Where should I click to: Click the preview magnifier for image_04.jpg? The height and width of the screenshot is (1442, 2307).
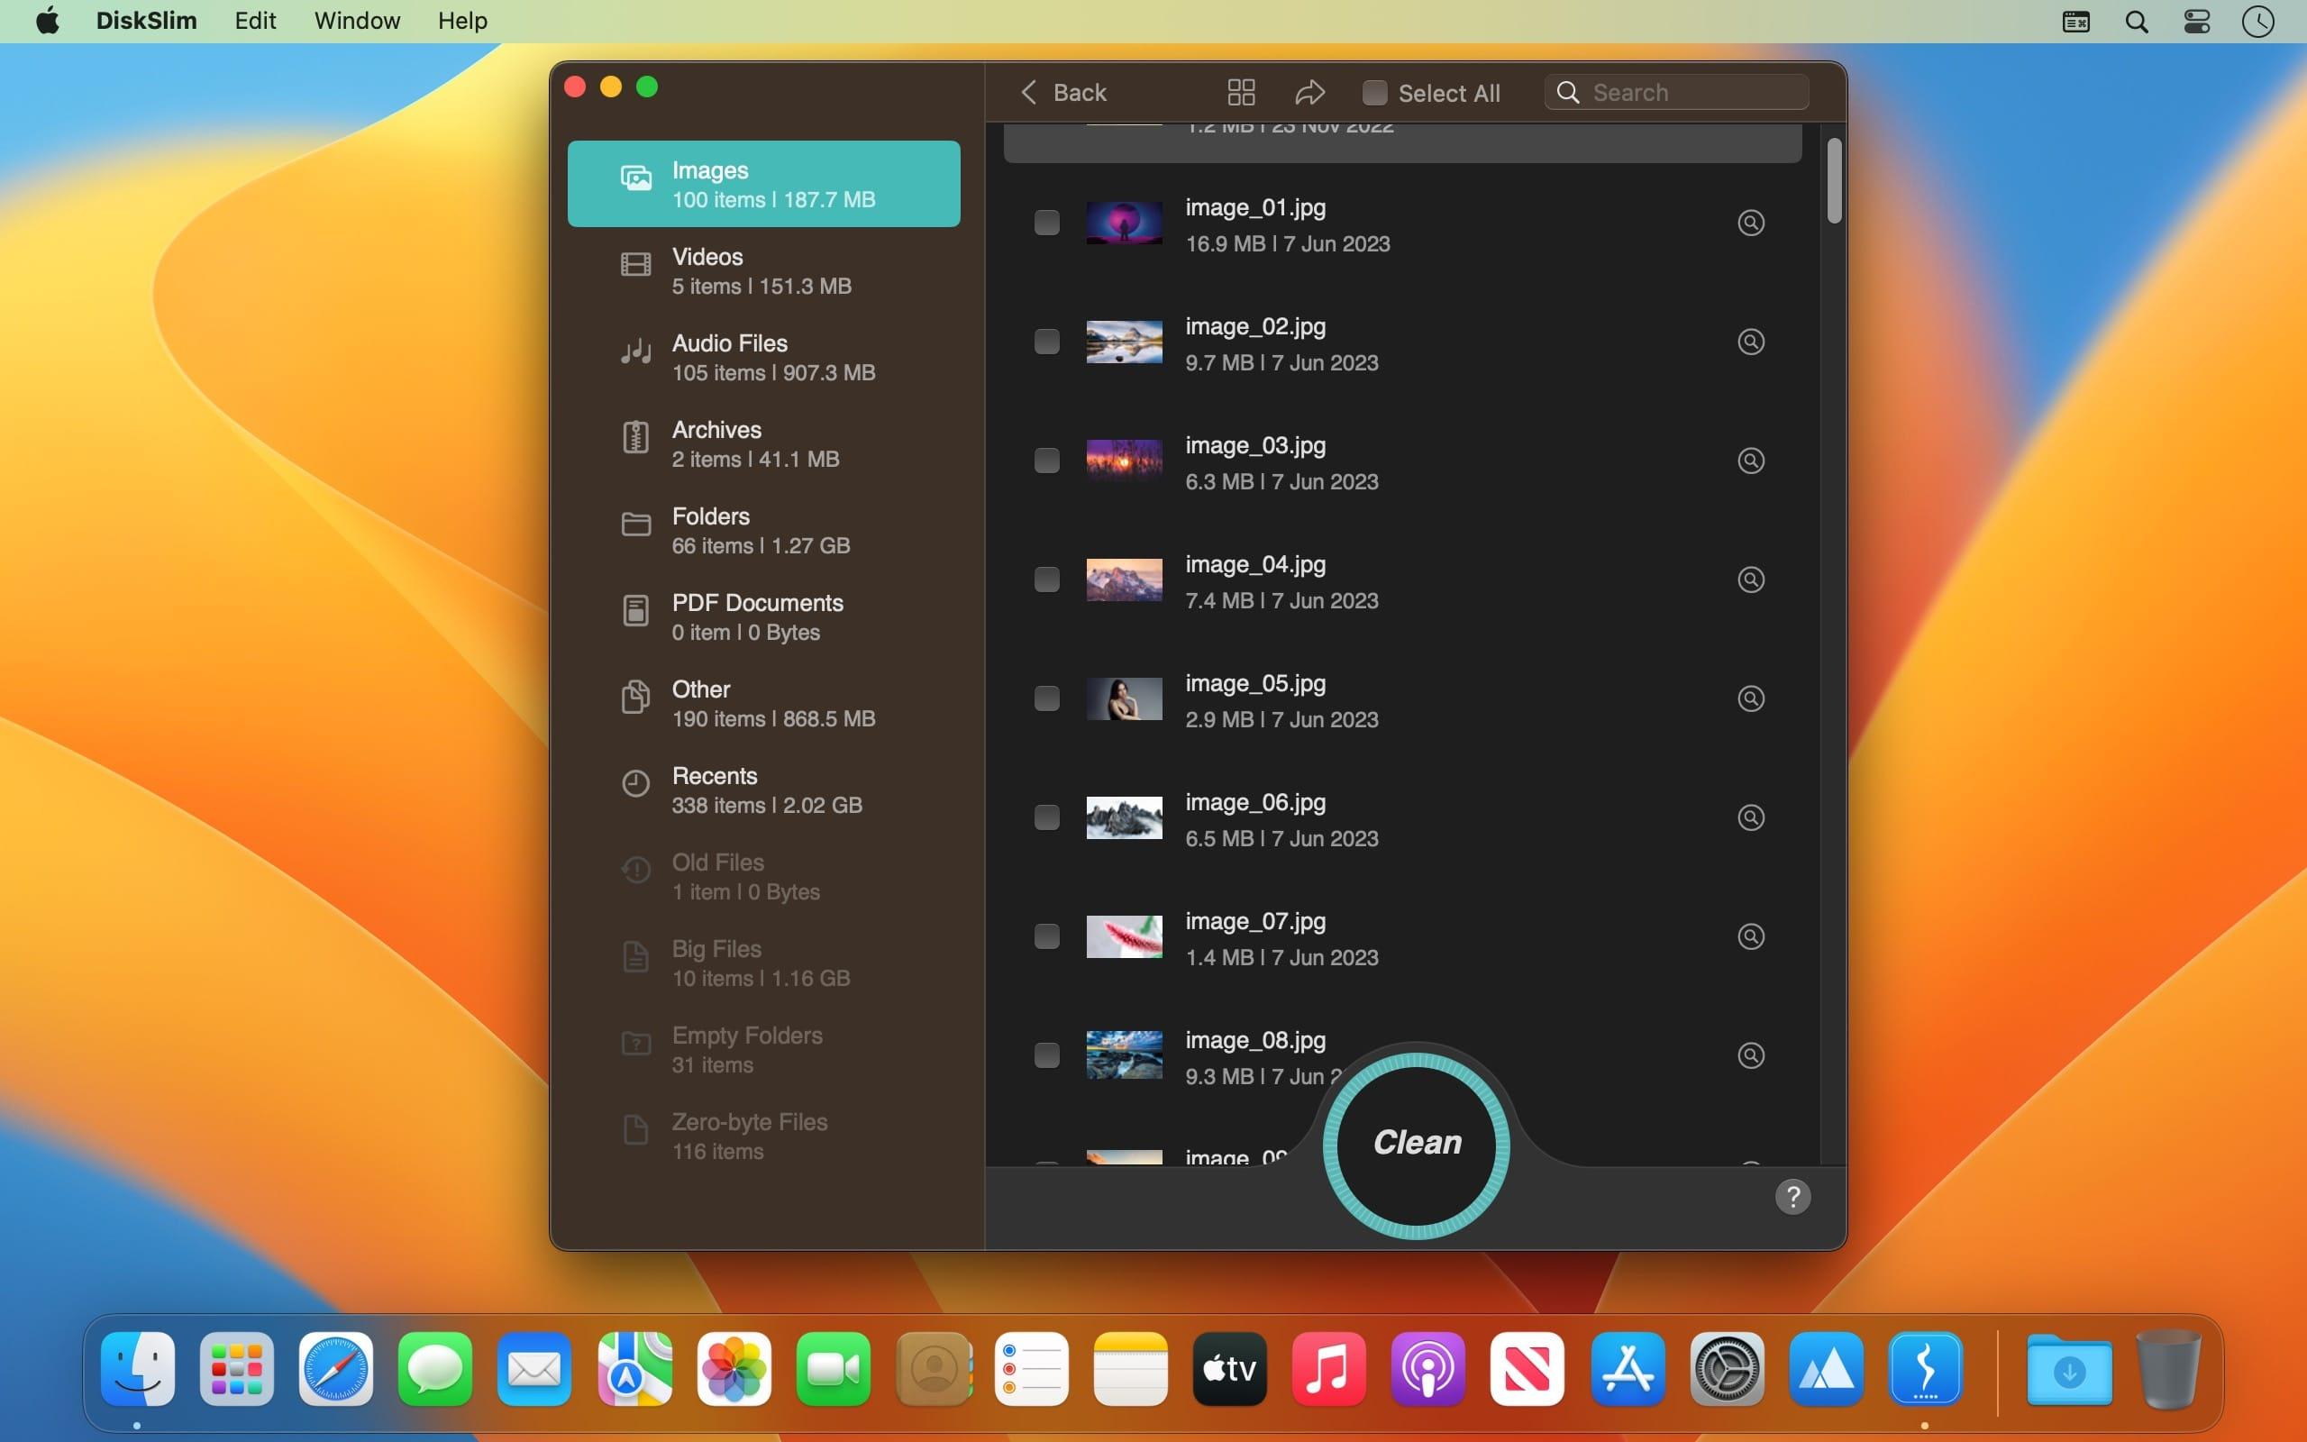point(1750,580)
